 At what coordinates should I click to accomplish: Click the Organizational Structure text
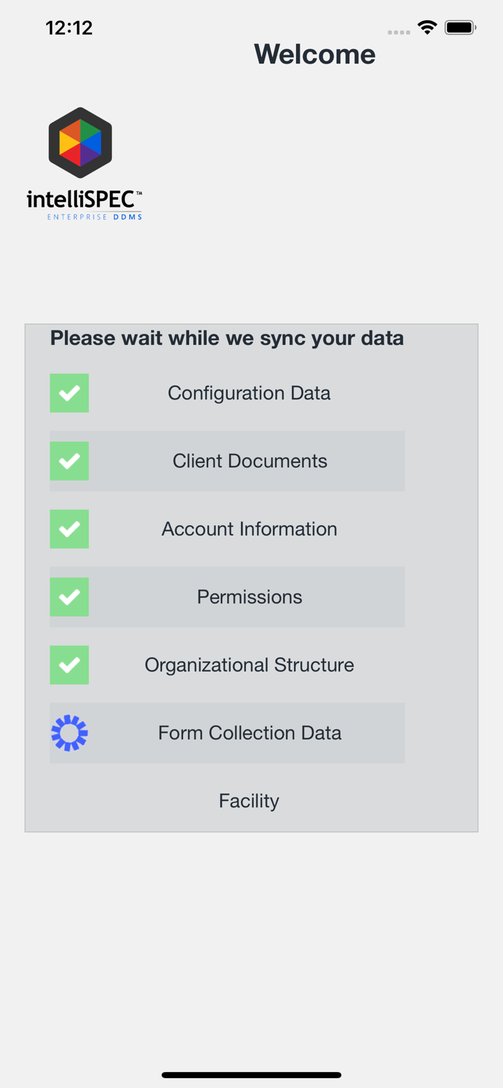tap(249, 665)
